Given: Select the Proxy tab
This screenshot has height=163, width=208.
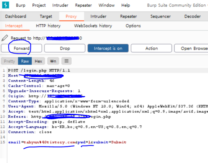Looking at the screenshot, I should [x=71, y=16].
